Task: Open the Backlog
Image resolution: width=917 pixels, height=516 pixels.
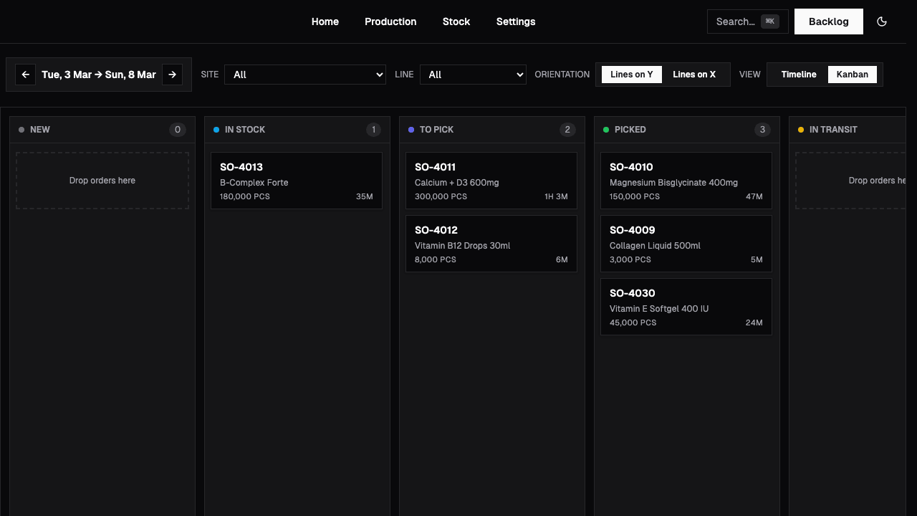Action: coord(828,21)
